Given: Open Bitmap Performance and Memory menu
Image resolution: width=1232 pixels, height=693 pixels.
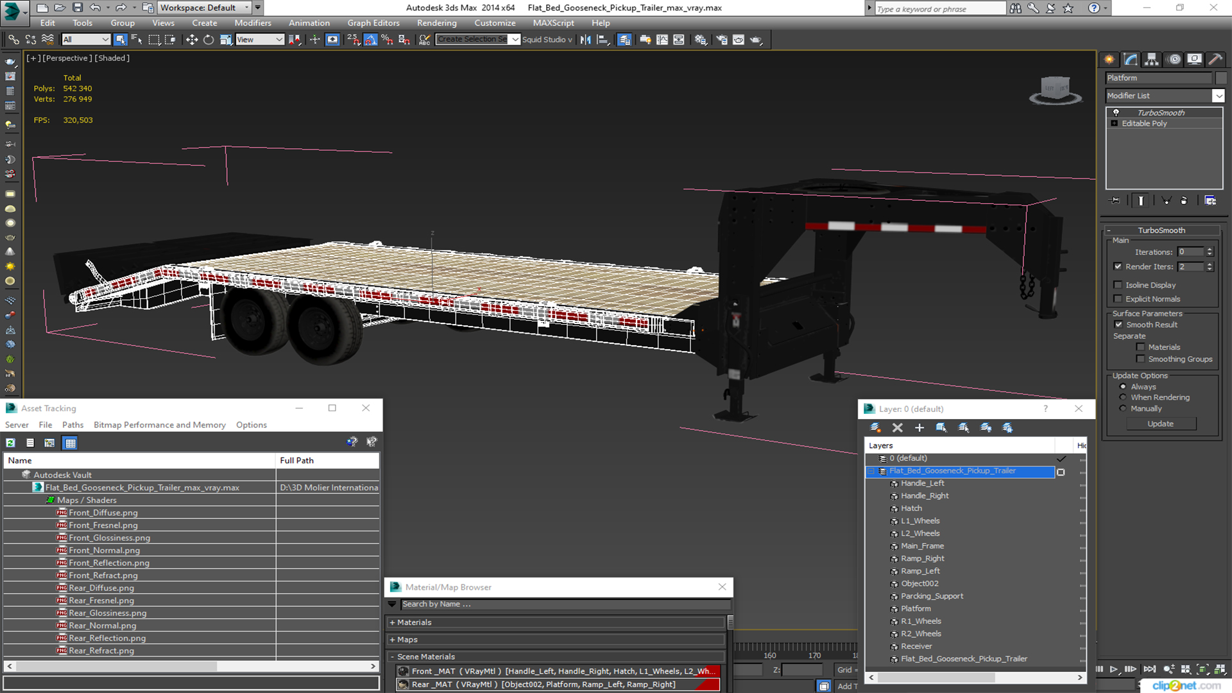Looking at the screenshot, I should click(159, 425).
